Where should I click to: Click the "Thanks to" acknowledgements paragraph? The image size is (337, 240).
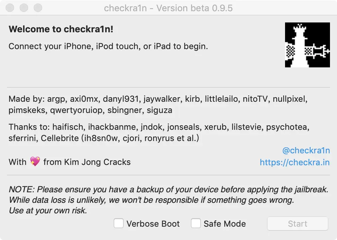[x=159, y=132]
